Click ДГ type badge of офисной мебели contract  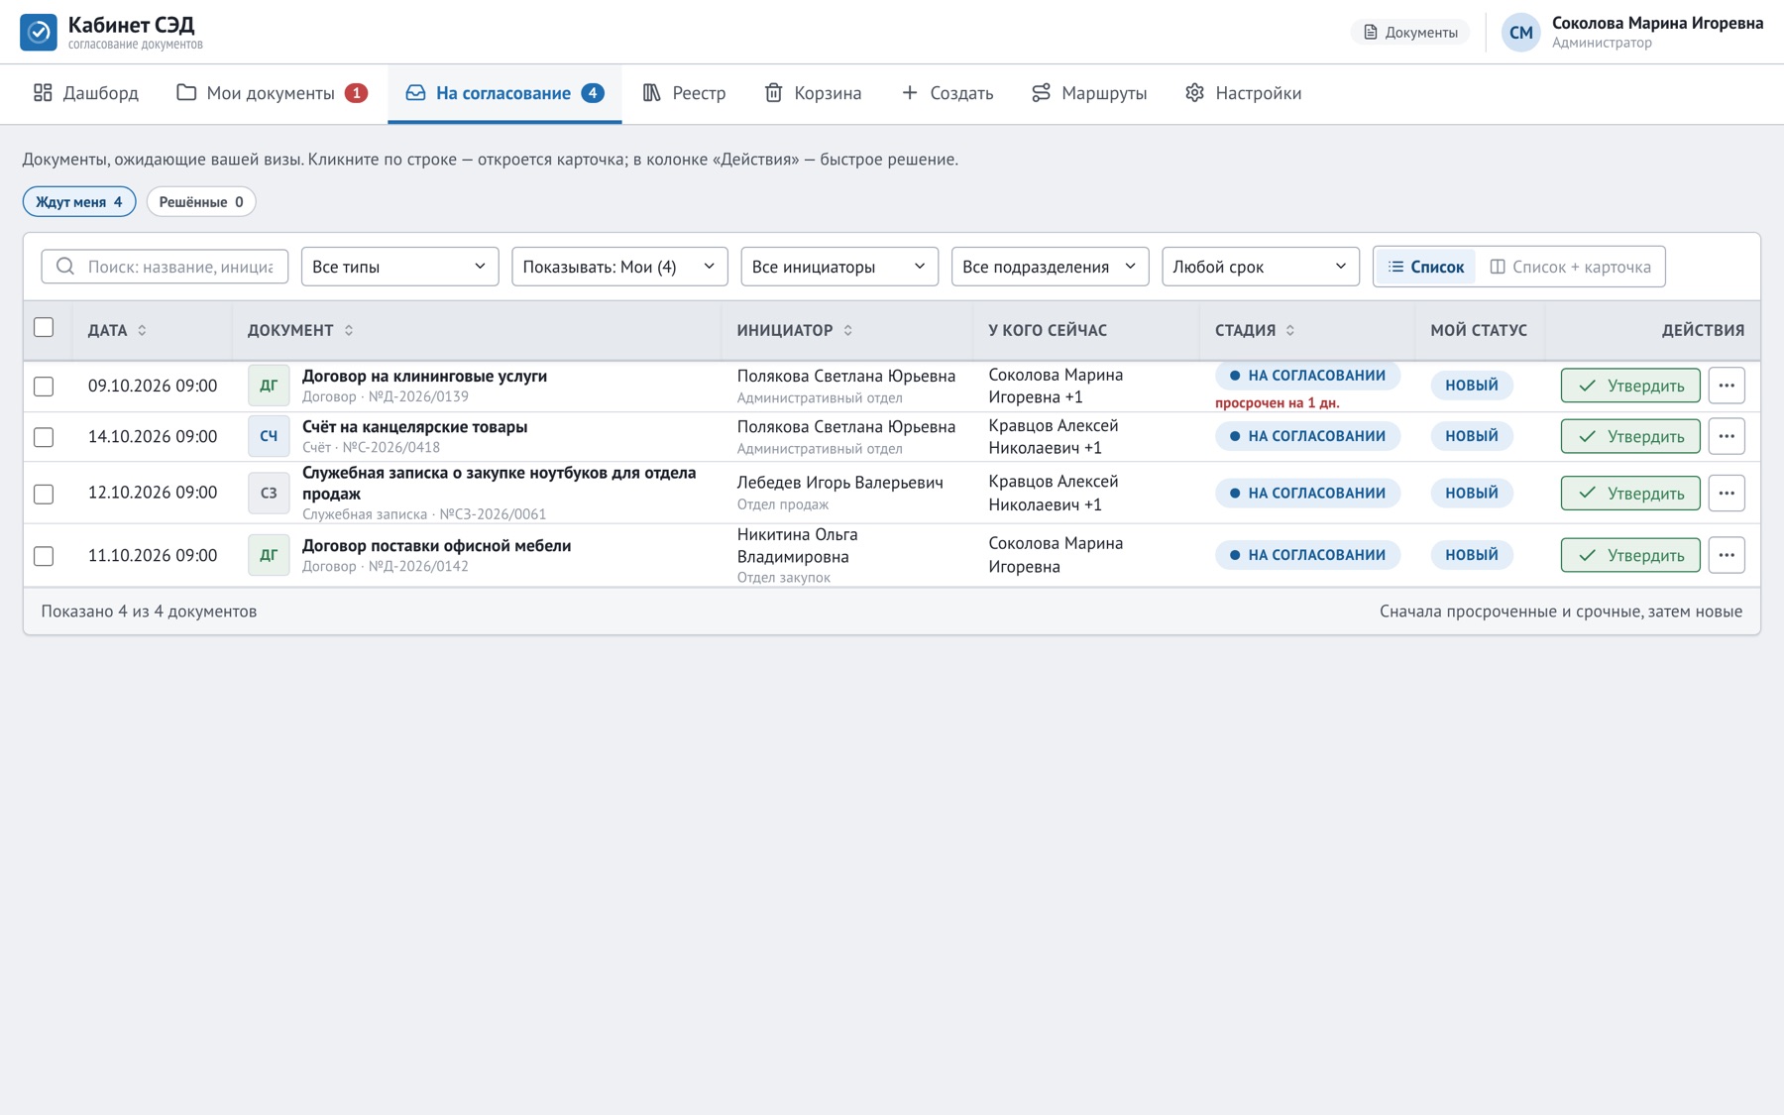[269, 555]
